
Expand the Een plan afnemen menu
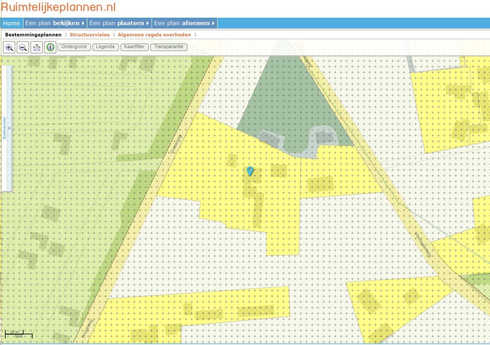(x=184, y=23)
